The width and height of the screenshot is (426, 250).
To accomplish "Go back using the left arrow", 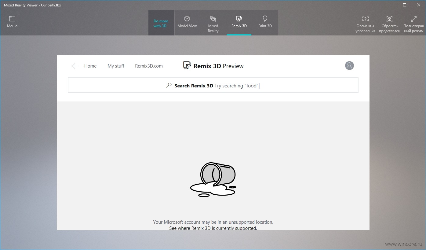I will 75,66.
